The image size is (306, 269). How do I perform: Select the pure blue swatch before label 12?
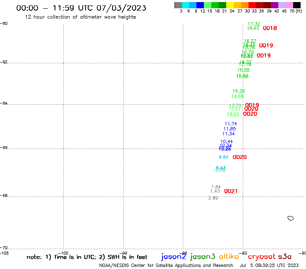click(x=200, y=5)
